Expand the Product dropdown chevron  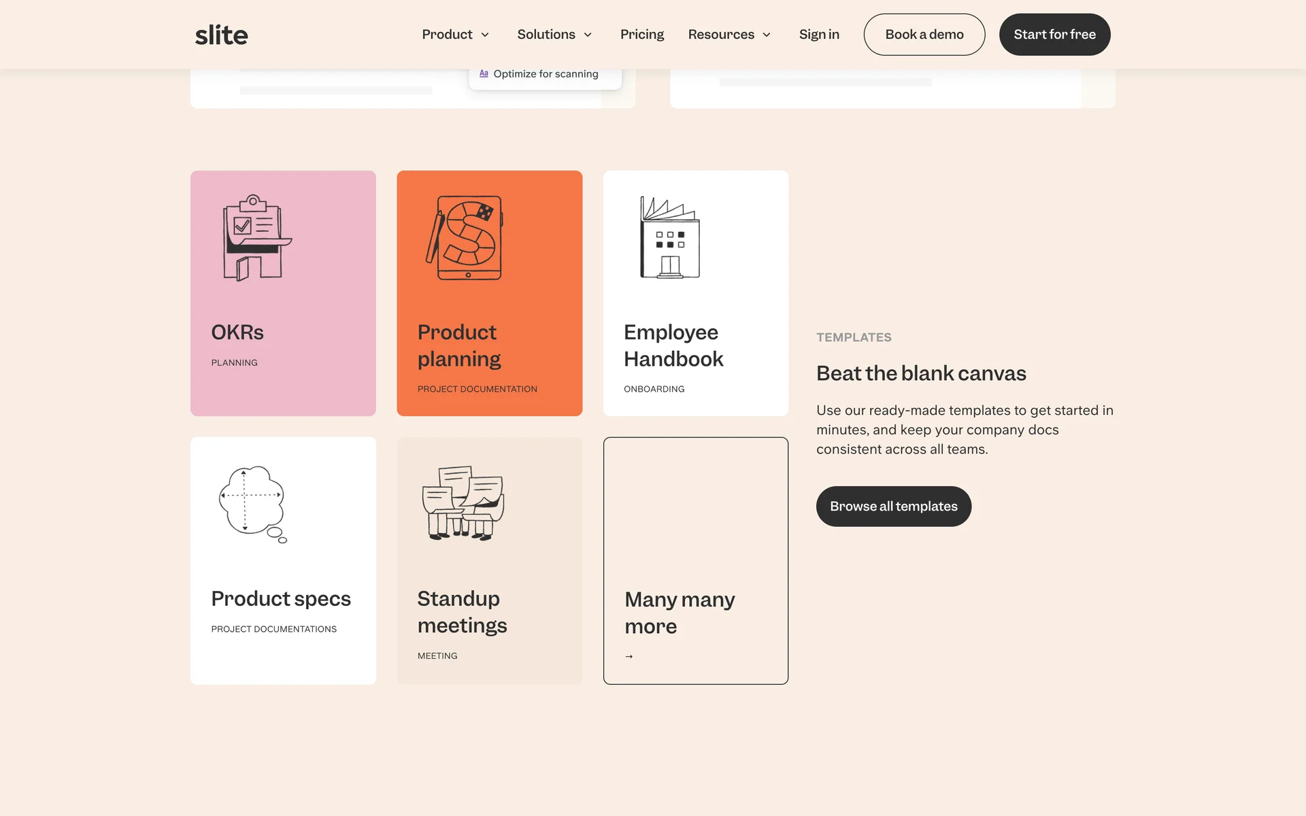tap(485, 35)
